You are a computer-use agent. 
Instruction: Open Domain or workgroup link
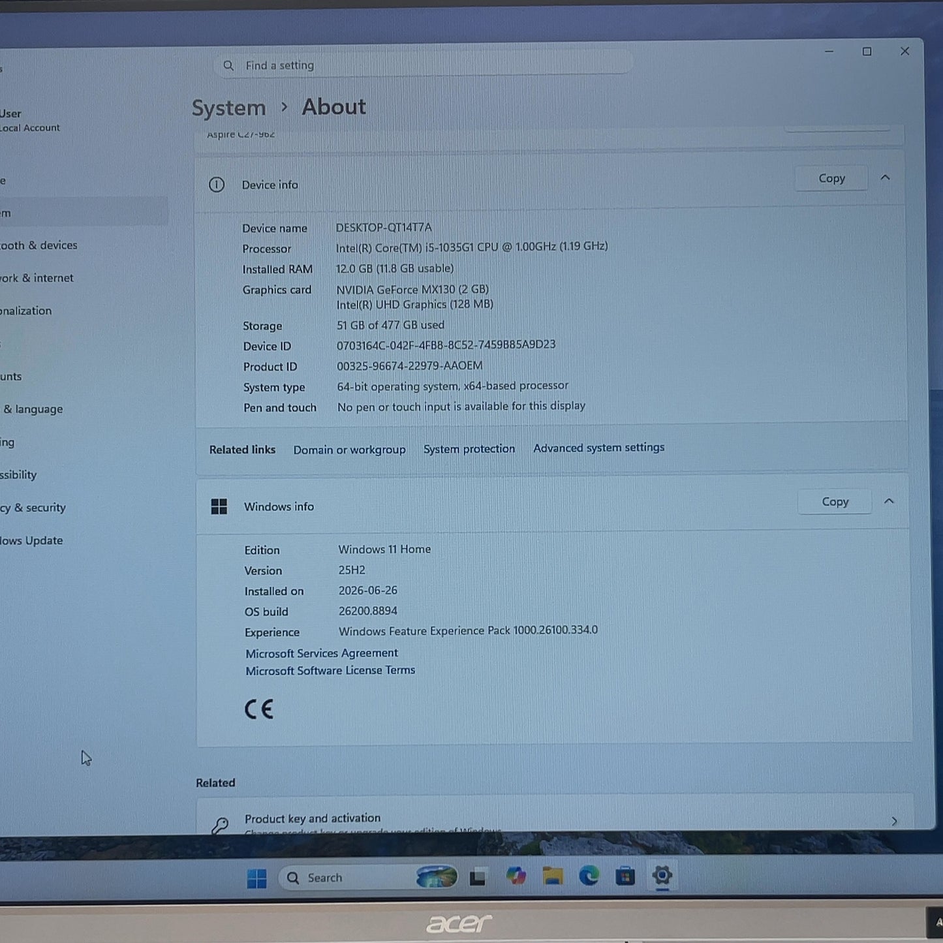349,450
